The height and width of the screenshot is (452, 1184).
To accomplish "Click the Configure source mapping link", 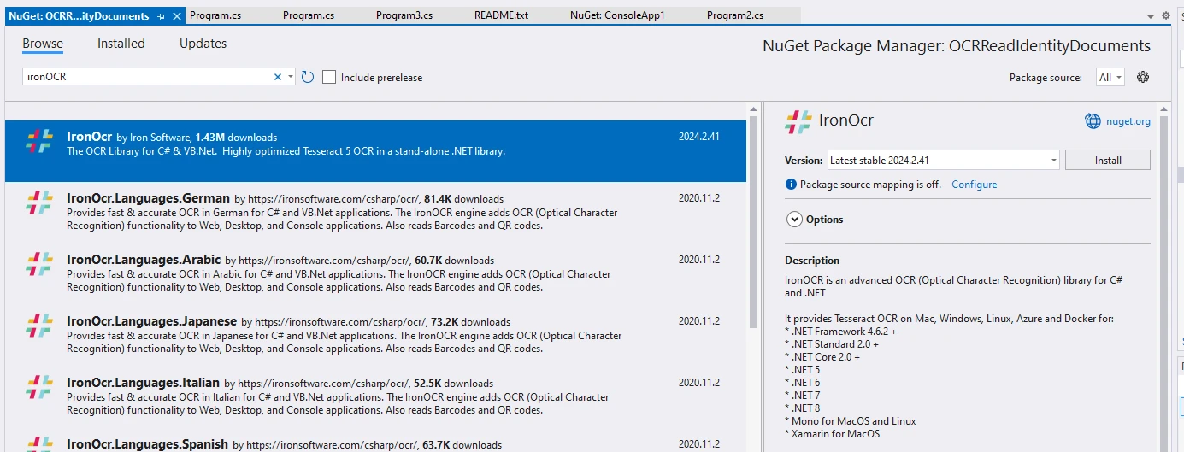I will point(974,185).
